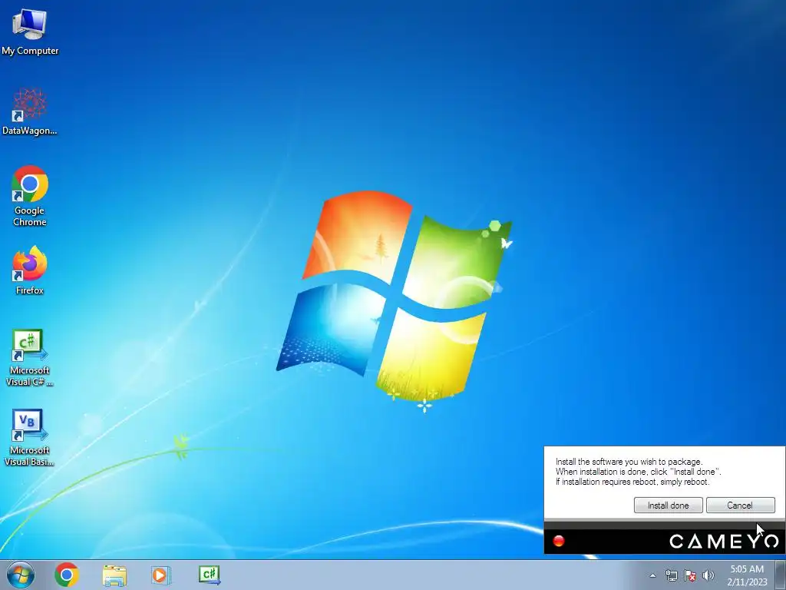Open Visual C# from the taskbar
This screenshot has width=786, height=590.
tap(209, 575)
